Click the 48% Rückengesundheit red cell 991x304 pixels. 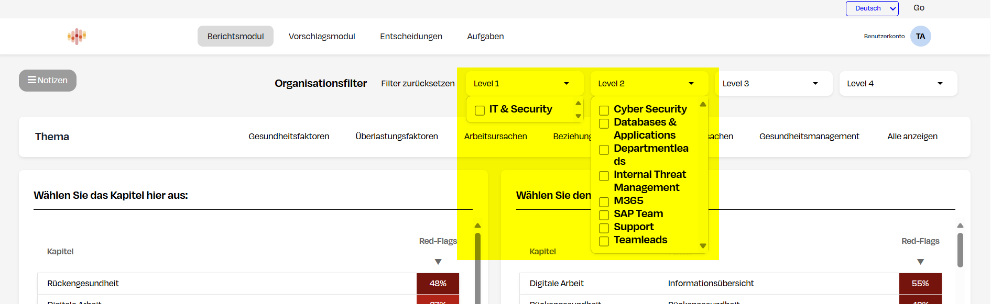[438, 284]
